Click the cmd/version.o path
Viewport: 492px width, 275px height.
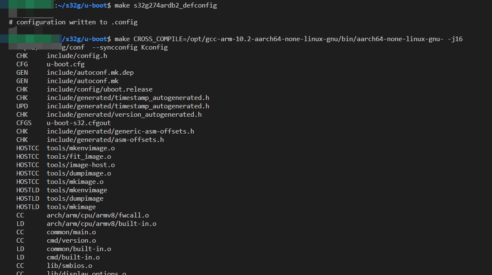pos(71,241)
